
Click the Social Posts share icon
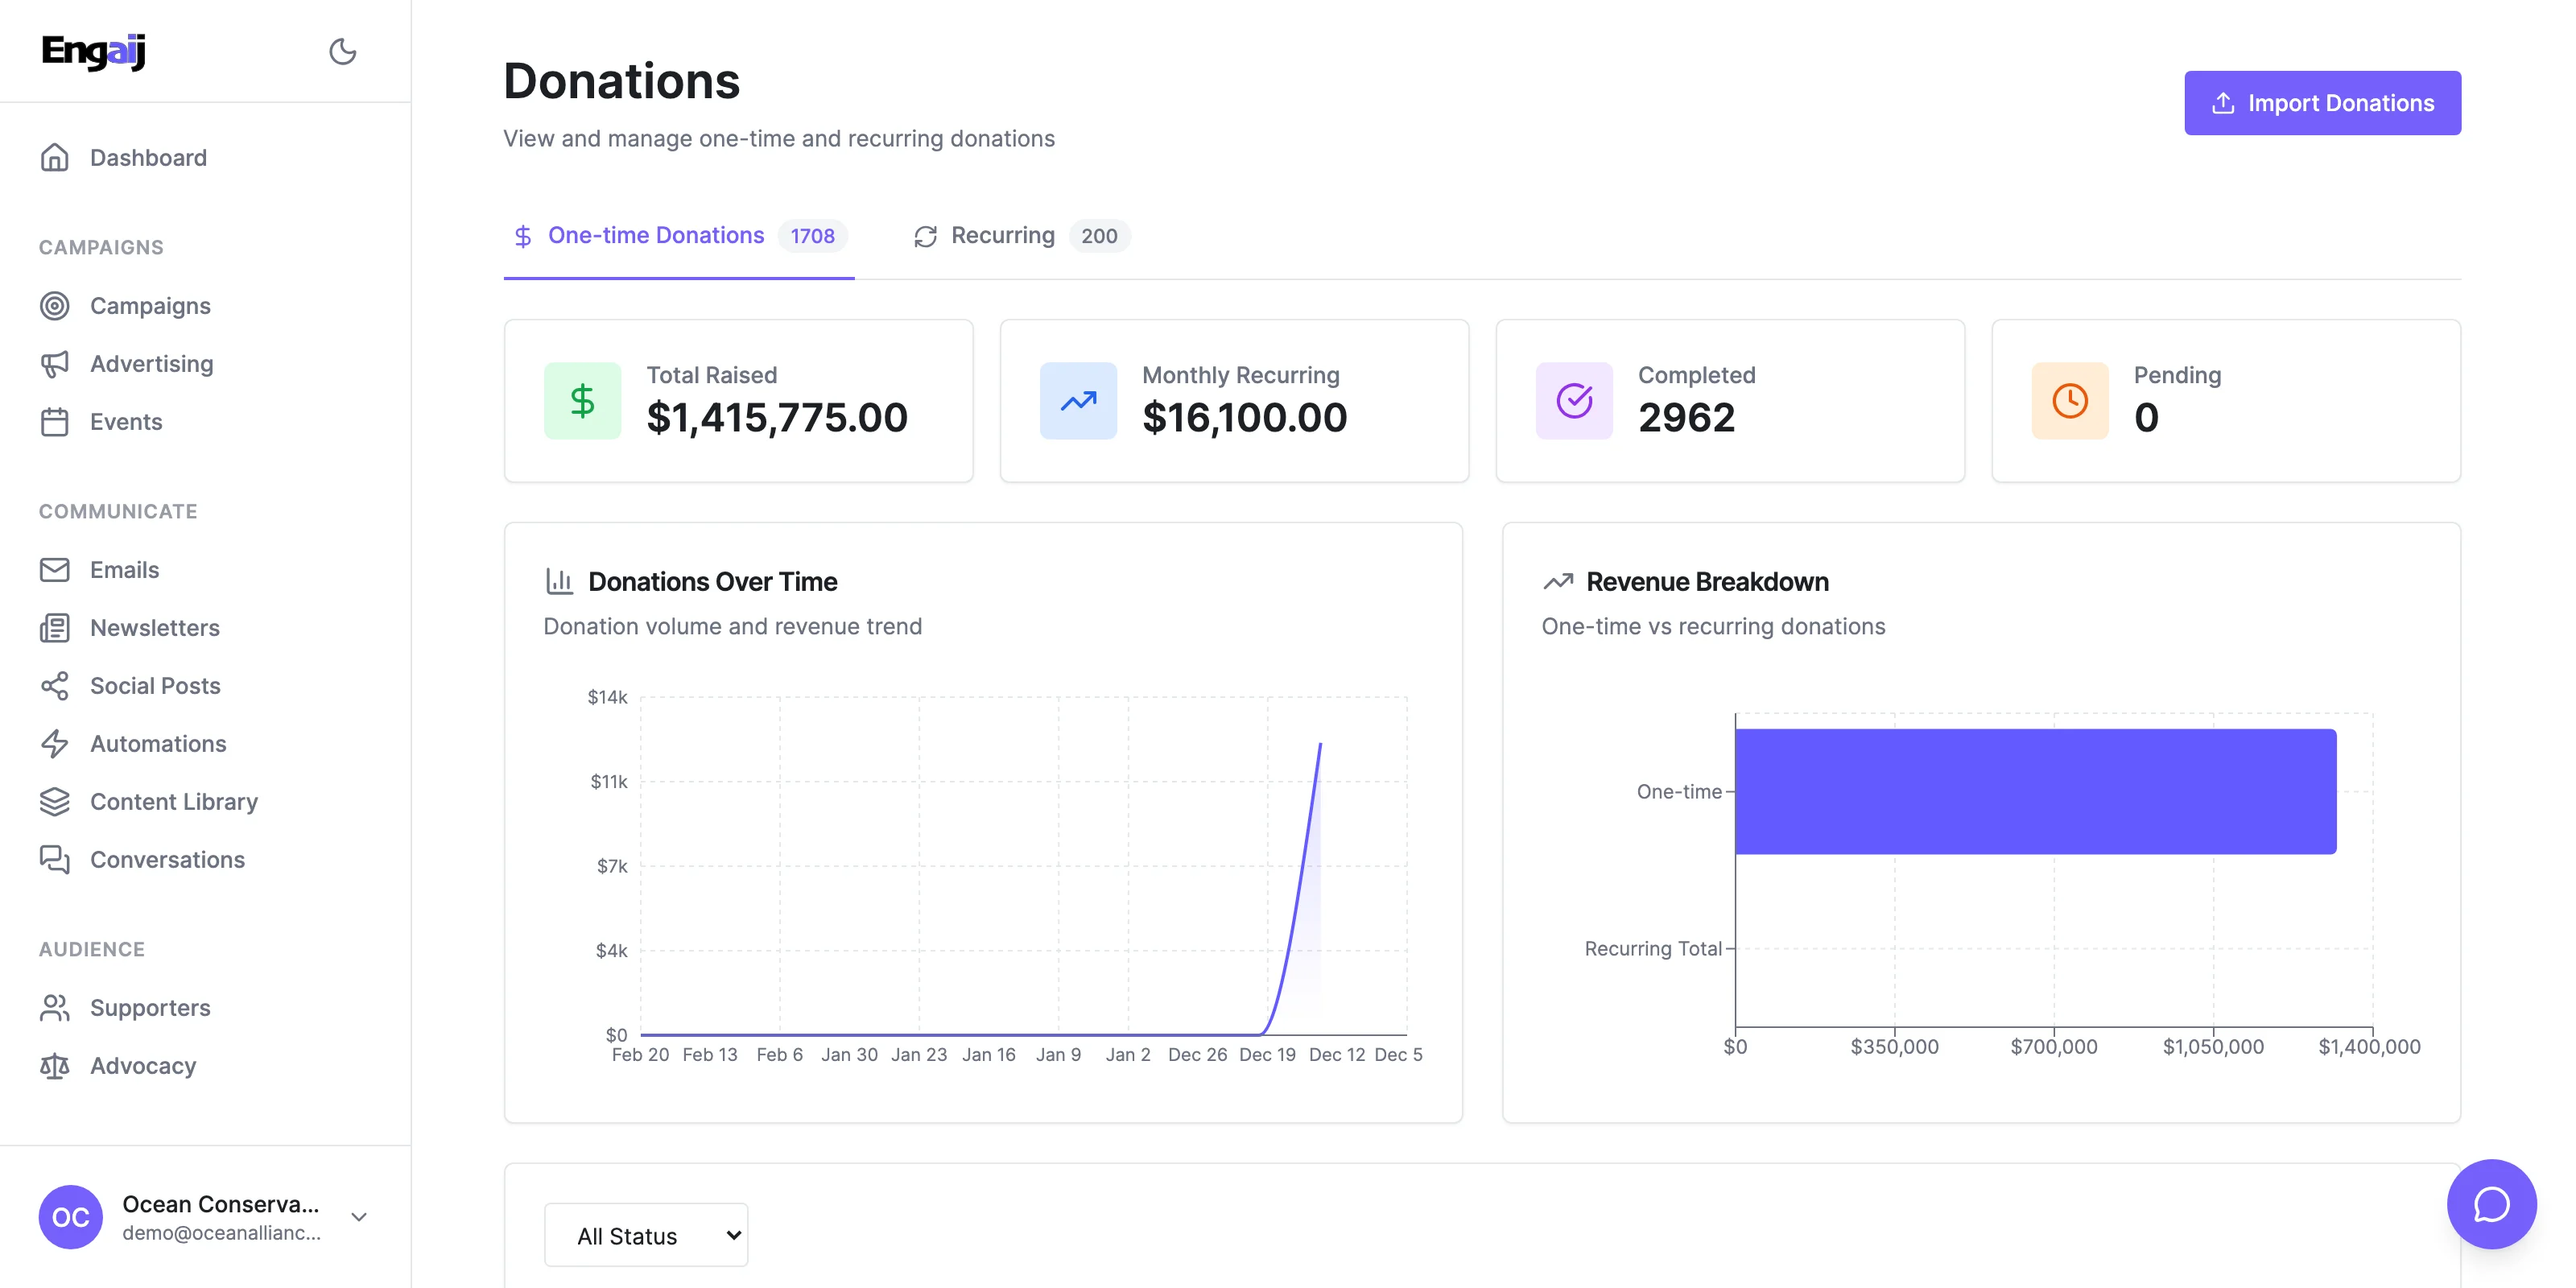[x=55, y=686]
